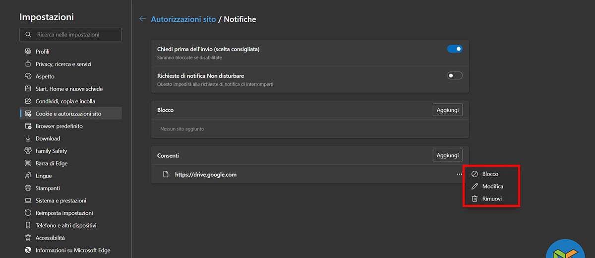The width and height of the screenshot is (595, 258).
Task: Open Sistema e prestazioni settings
Action: coord(60,200)
